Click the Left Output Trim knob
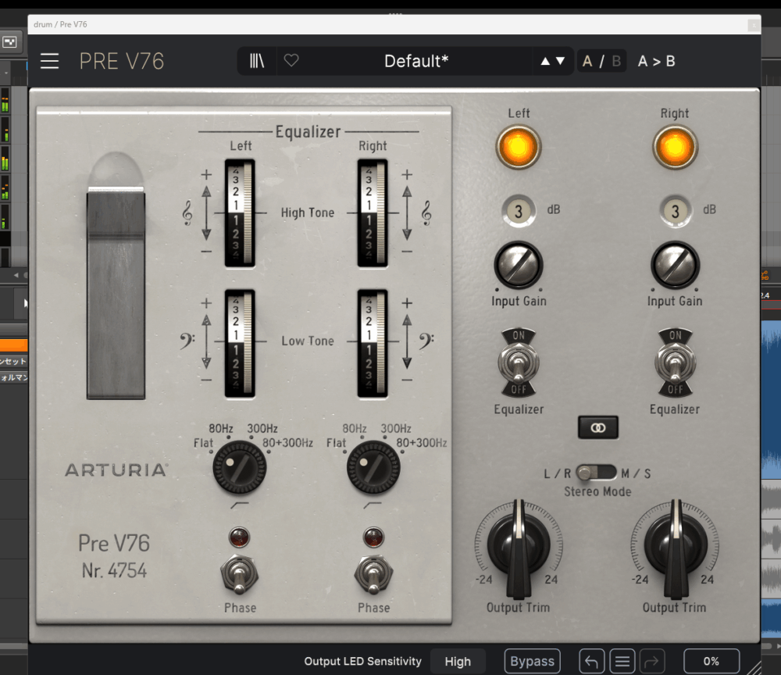The image size is (781, 675). [519, 547]
